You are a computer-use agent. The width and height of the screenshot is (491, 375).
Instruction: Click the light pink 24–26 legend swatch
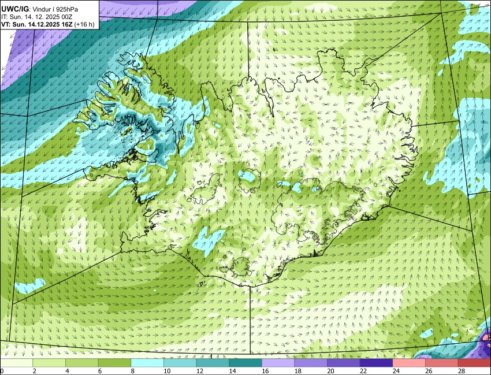409,363
